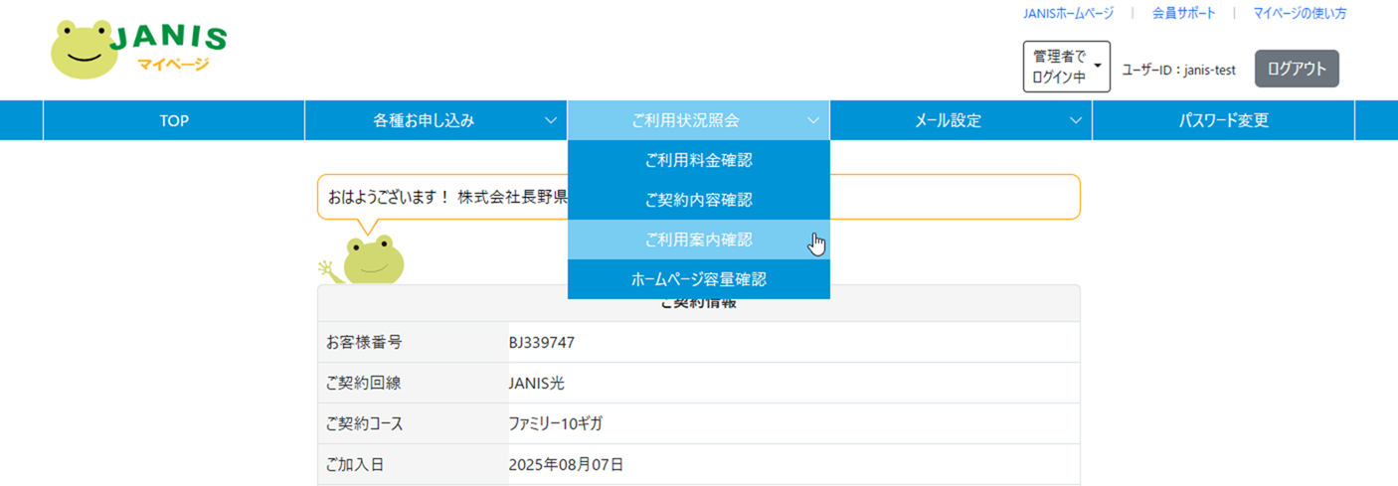Click the chevron beside メール設定
Viewport: 1398px width, 486px height.
click(1076, 120)
